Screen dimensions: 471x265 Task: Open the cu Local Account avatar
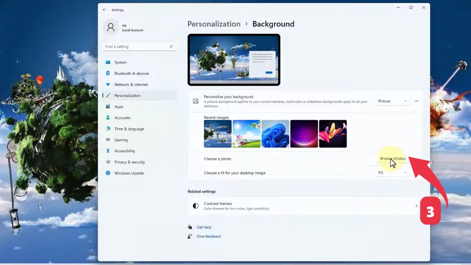(111, 27)
